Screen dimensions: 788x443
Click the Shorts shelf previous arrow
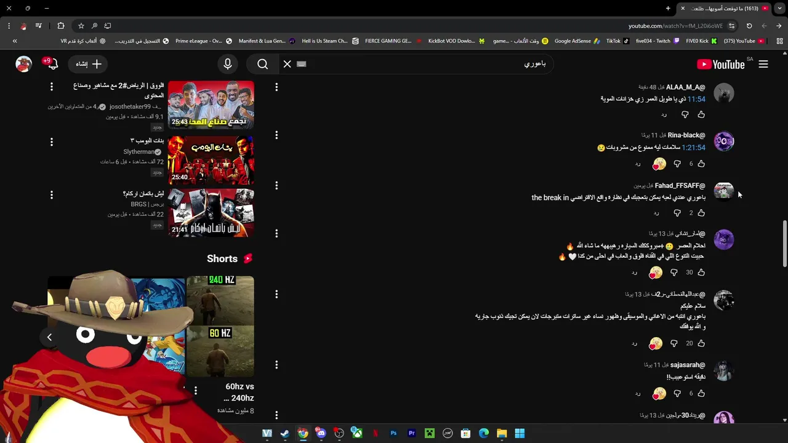(x=50, y=337)
